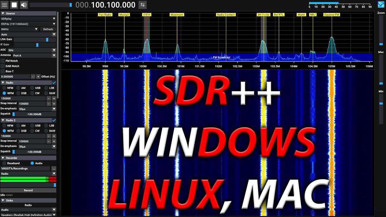Adjust the LNA Gain slider
This screenshot has height=217, width=386.
click(35, 39)
